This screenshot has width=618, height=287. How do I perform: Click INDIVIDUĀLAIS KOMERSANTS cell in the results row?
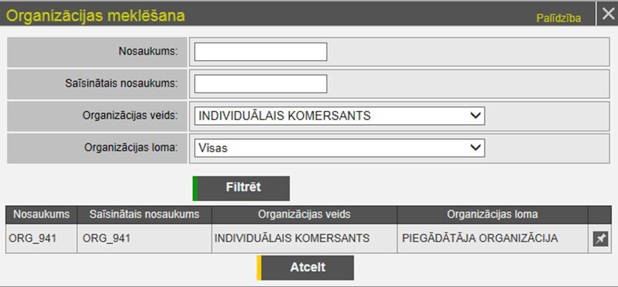pyautogui.click(x=291, y=239)
